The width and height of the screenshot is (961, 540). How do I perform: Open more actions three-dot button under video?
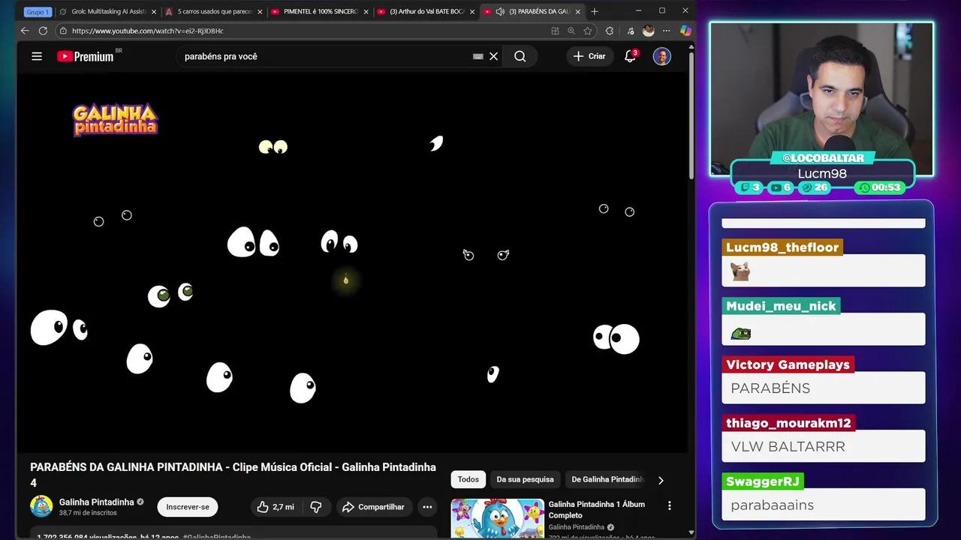(x=427, y=507)
